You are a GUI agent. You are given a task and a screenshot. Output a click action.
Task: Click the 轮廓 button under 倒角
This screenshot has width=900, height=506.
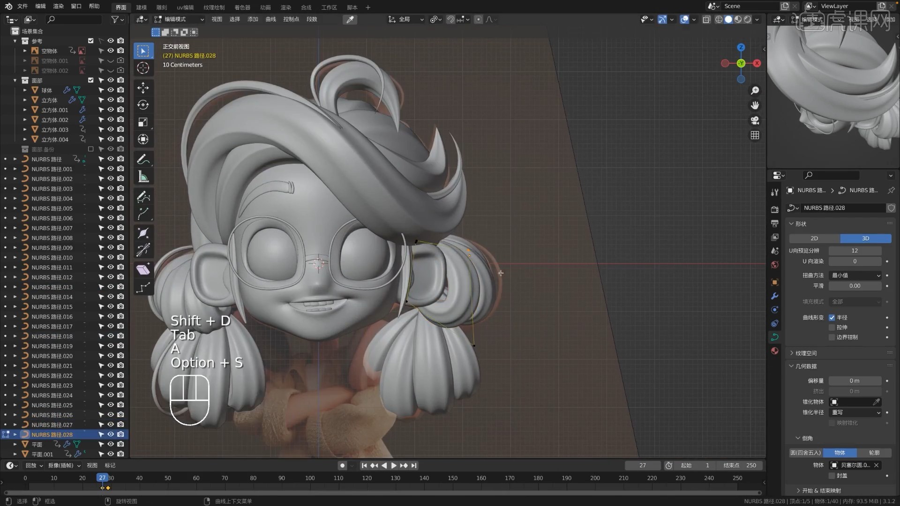point(874,453)
